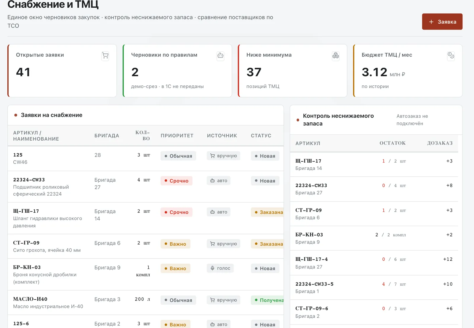Click the robot icon on Черновики по правилам card
Viewport: 474px width, 328px height.
point(220,56)
